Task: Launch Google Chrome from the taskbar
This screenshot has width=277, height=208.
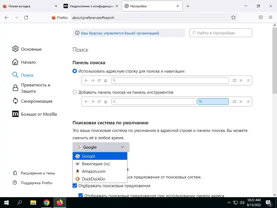Action: 46,203
